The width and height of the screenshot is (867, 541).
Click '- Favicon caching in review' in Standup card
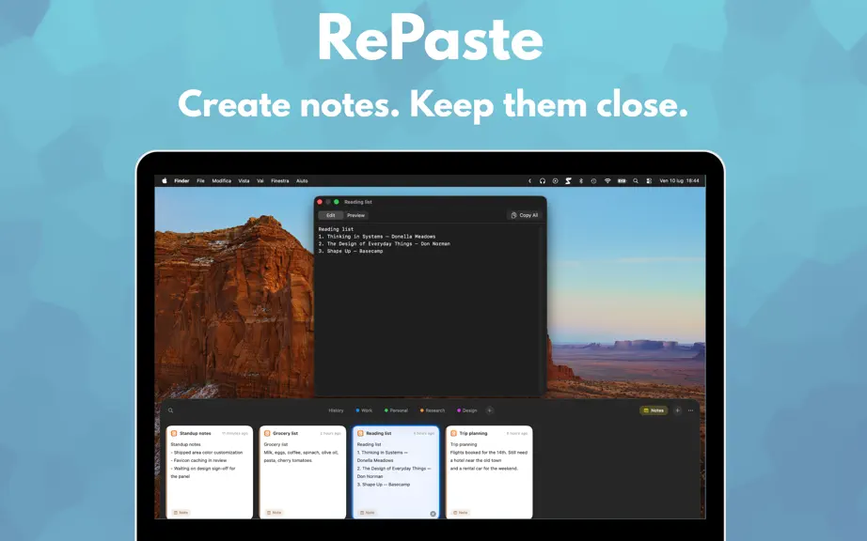(x=198, y=460)
